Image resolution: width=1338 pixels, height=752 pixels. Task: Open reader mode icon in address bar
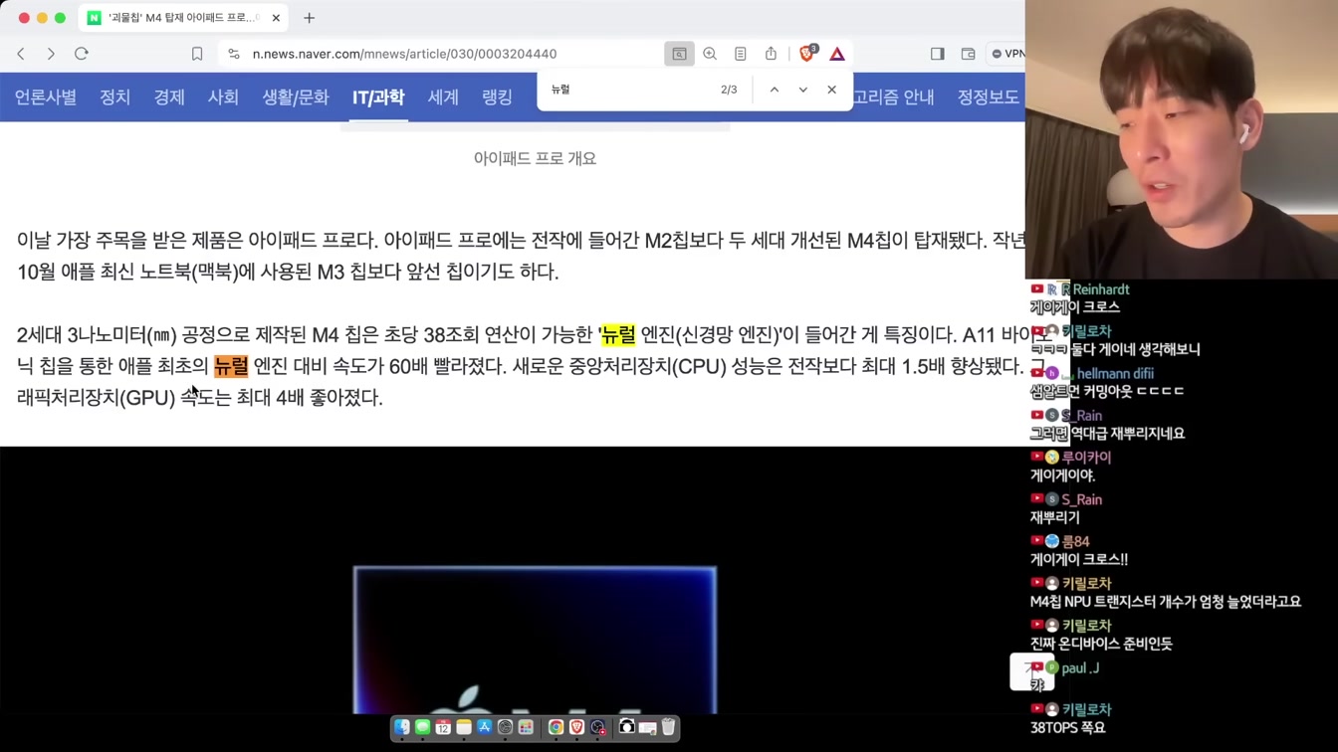[741, 54]
